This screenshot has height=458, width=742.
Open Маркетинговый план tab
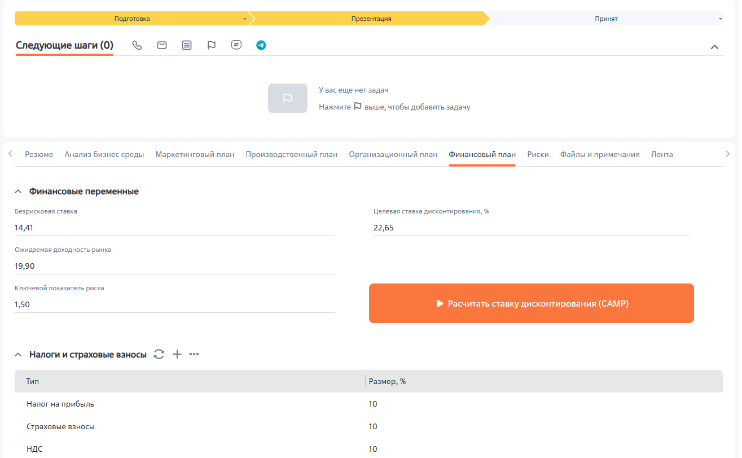click(195, 154)
